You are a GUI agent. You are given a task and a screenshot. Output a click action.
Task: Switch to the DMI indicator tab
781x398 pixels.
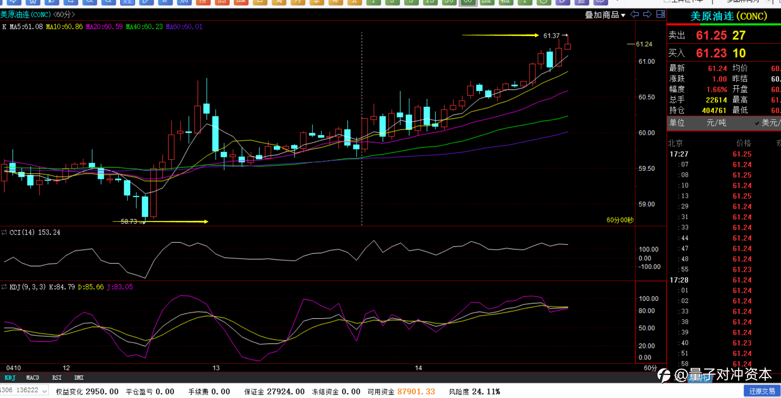pos(79,378)
